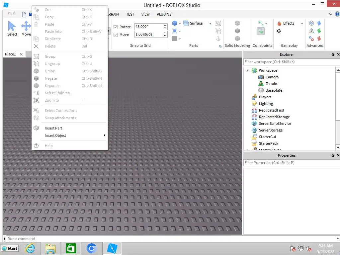Click the Effects flame icon

point(279,23)
